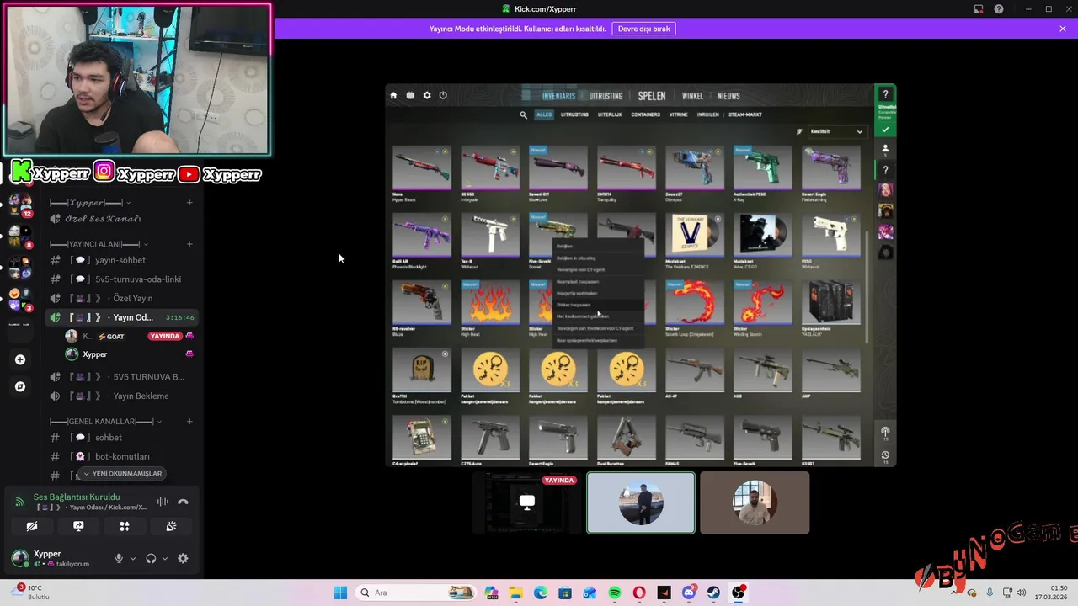This screenshot has width=1078, height=606.
Task: Click the green checkmark in the CS2 sidebar
Action: (885, 130)
